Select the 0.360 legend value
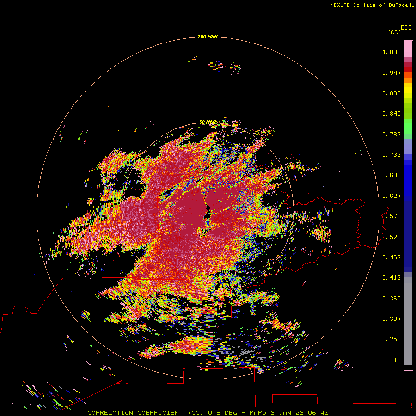Viewport: 416px width, 416px height. [392, 299]
